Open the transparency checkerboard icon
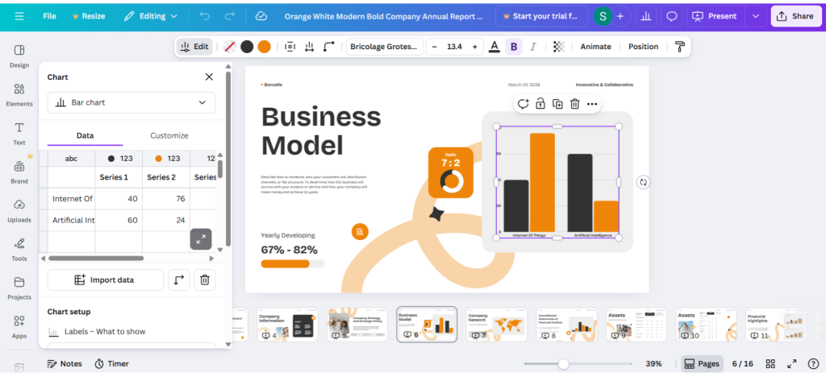 [559, 47]
